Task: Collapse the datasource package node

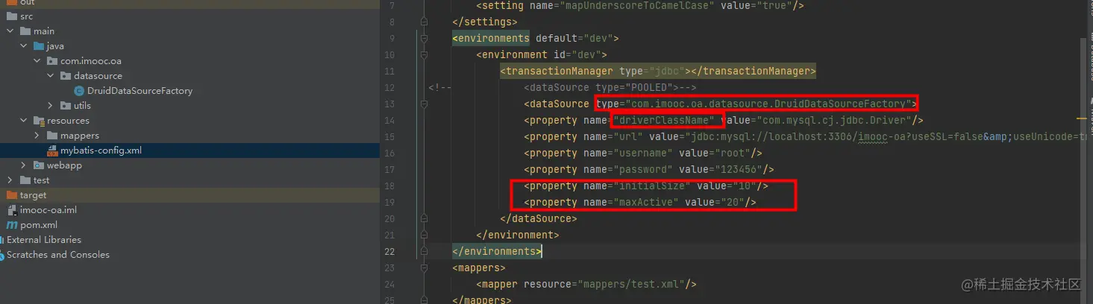Action: coord(51,76)
